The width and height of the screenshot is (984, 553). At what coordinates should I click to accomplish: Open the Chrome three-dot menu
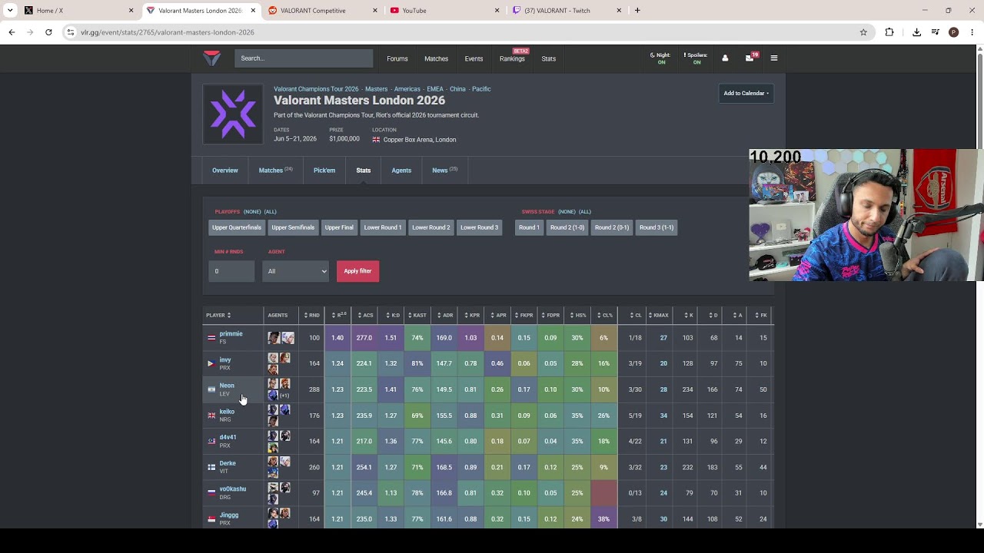pyautogui.click(x=972, y=32)
